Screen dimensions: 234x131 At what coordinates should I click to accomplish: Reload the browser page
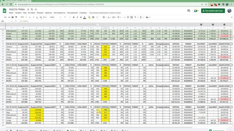pos(11,4)
